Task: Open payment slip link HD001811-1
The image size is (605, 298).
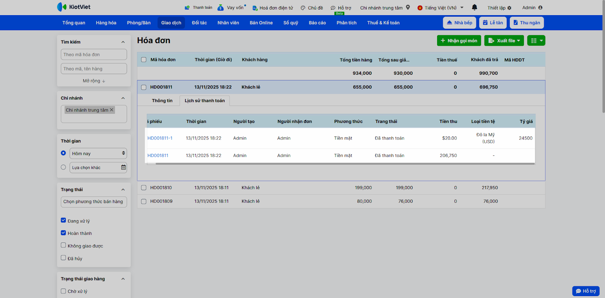Action: point(160,138)
